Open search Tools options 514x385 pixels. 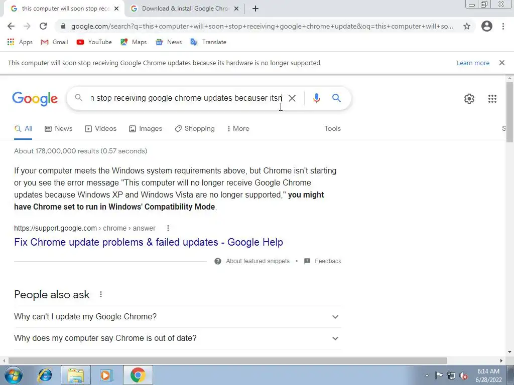coord(332,129)
